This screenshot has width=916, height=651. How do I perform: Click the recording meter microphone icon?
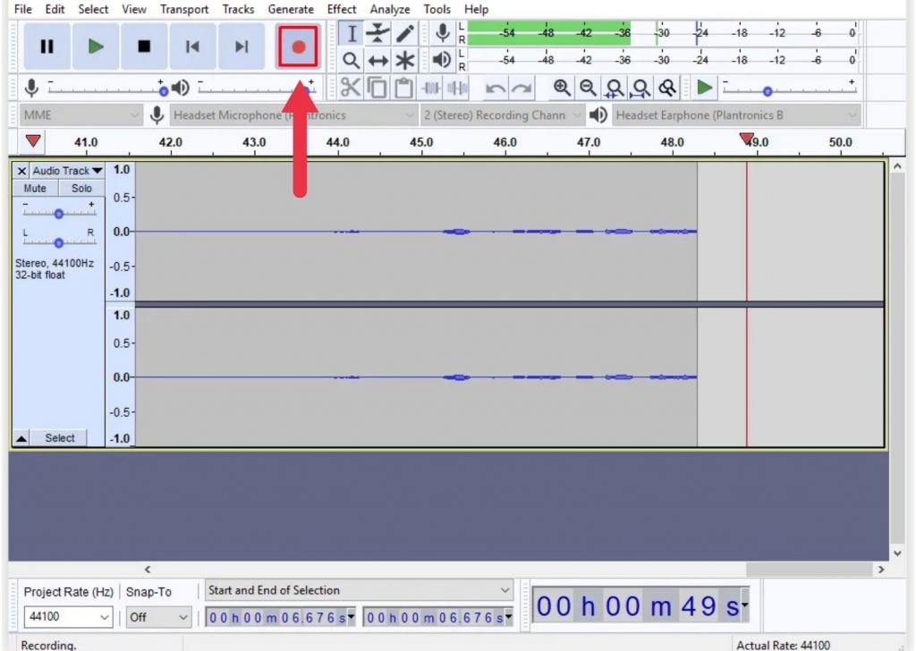(443, 33)
